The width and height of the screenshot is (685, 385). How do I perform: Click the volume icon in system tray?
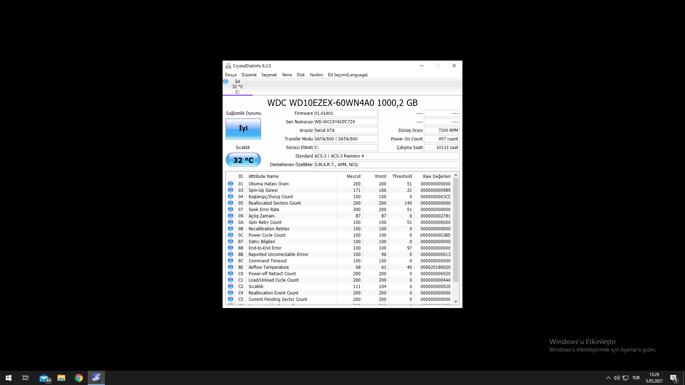tap(616, 378)
